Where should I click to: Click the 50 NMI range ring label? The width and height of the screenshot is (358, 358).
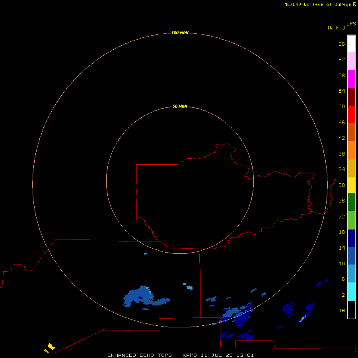coord(180,106)
